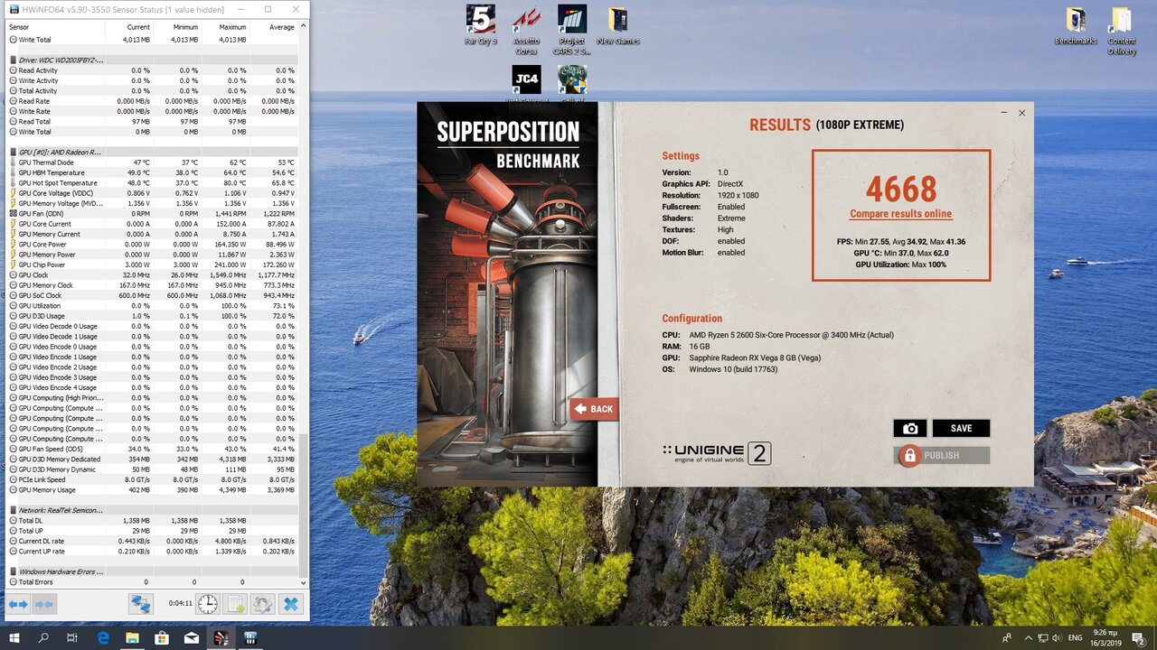Select the GPU Utilization row
Viewport: 1157px width, 650px height.
pyautogui.click(x=152, y=306)
